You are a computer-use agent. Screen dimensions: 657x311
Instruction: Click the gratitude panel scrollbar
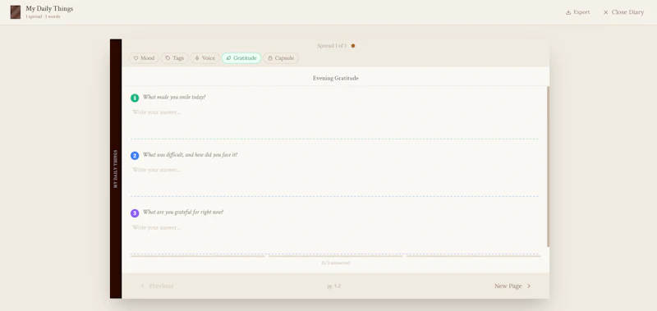(548, 167)
